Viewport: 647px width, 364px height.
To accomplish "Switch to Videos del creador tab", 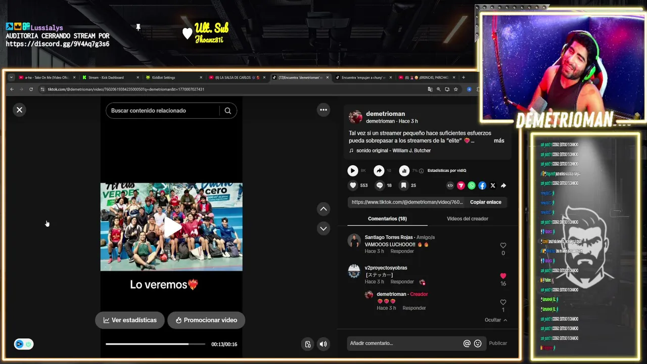I will [468, 219].
